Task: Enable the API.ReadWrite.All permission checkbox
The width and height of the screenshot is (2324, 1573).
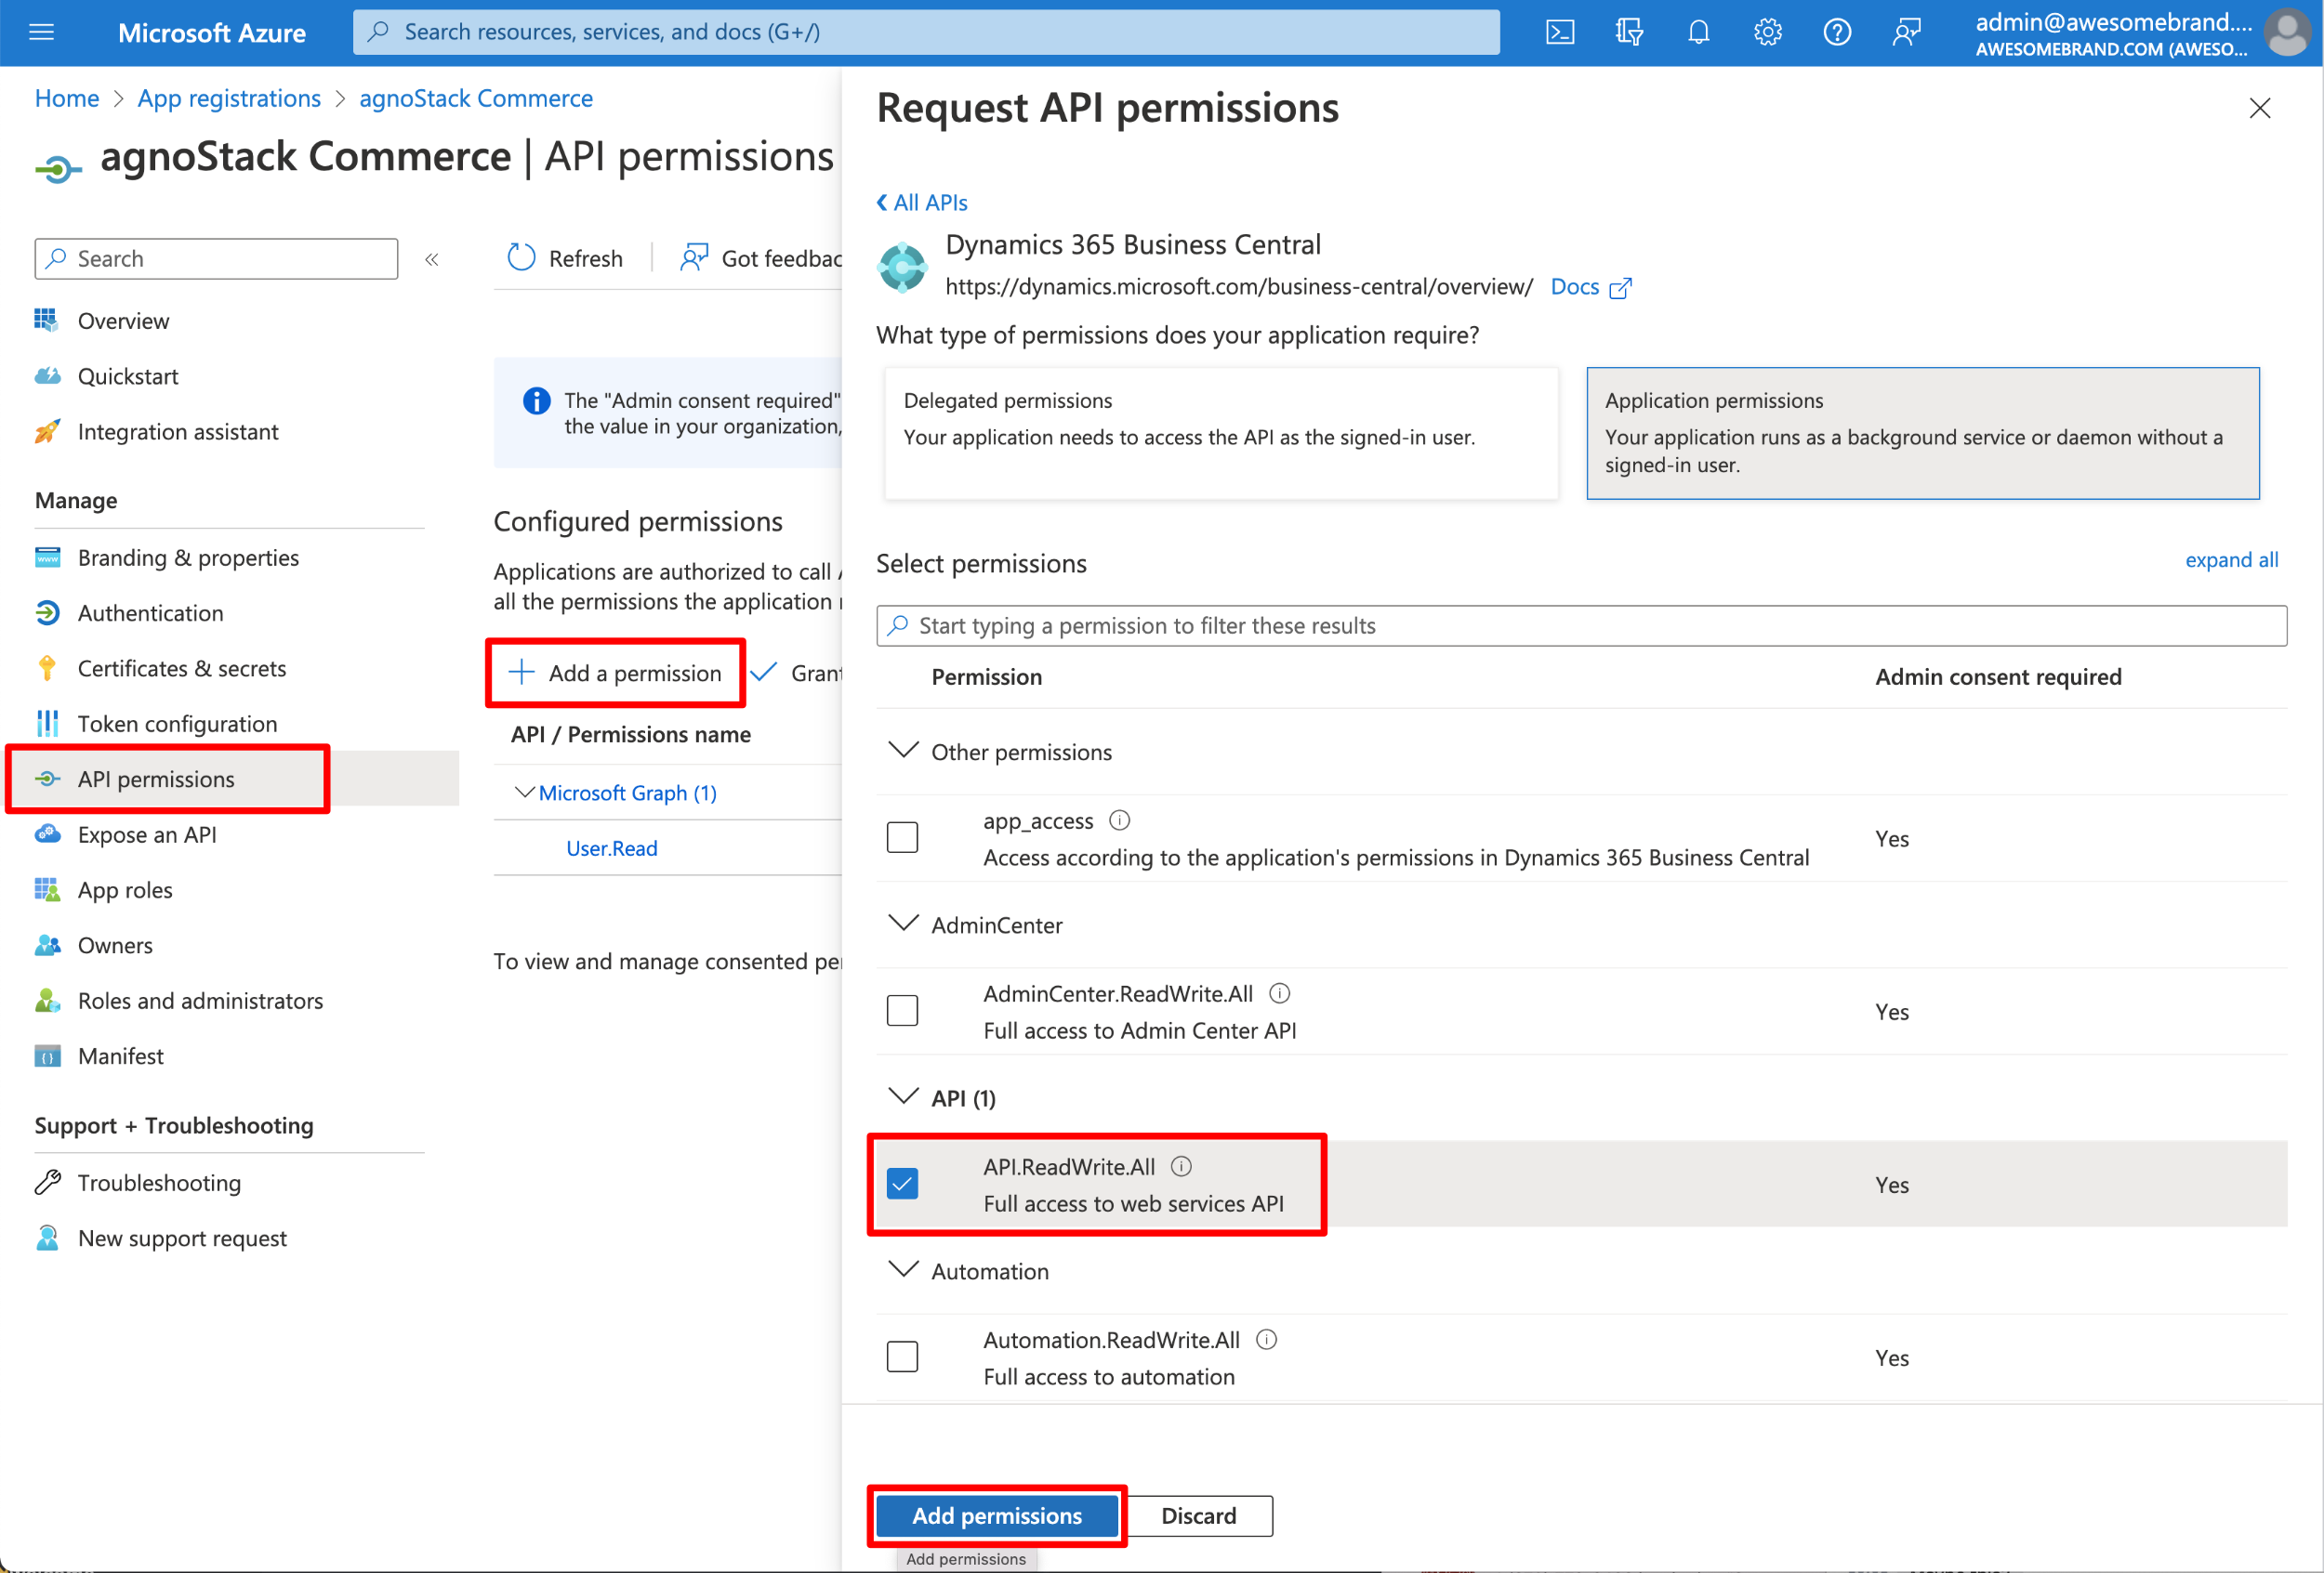Action: 908,1182
